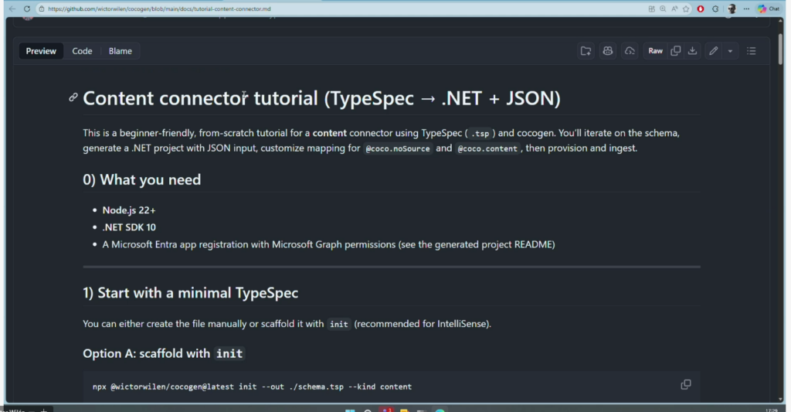
Task: Add page to browser favorites star
Action: click(687, 9)
